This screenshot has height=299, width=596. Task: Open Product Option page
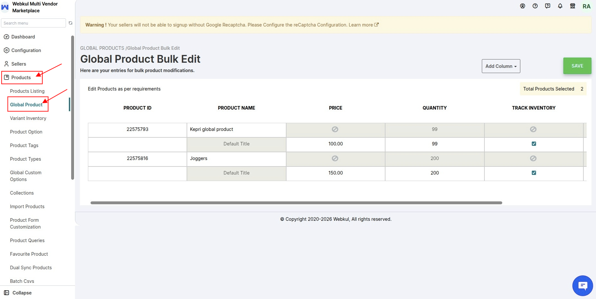coord(26,132)
